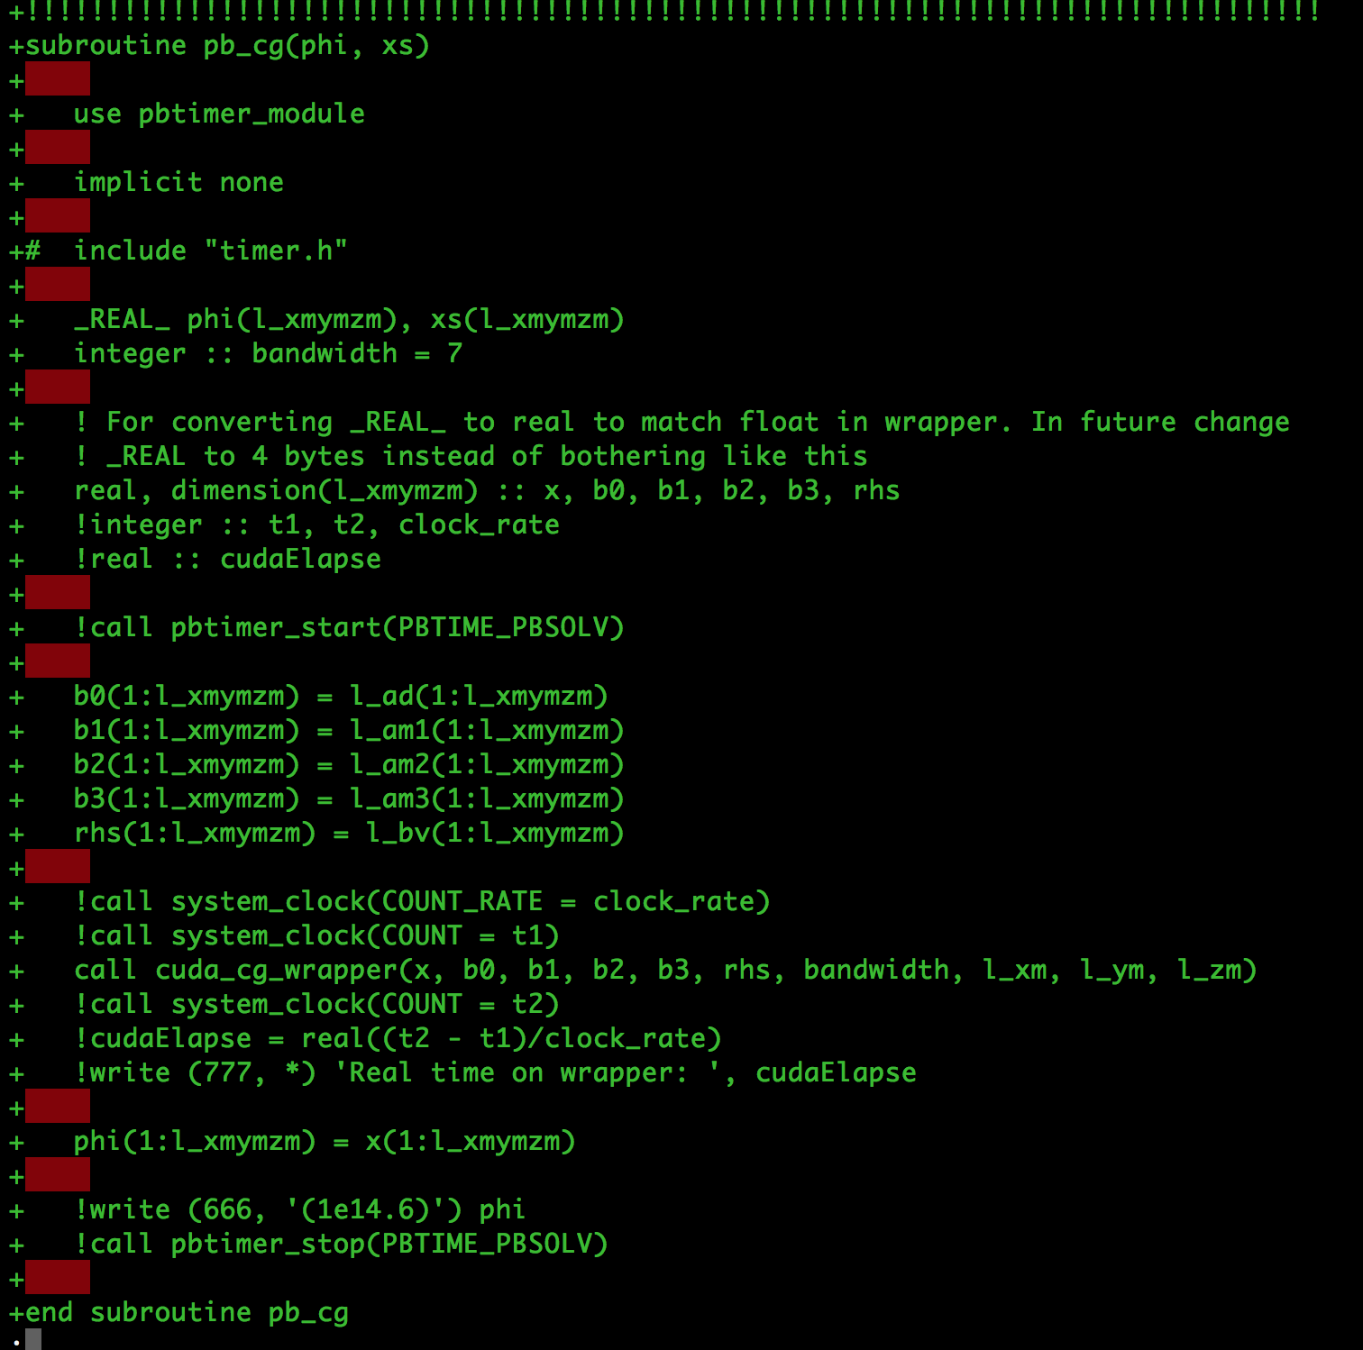This screenshot has width=1363, height=1350.
Task: Click the "call cuda_cg_wrapper" line
Action: coord(665,970)
